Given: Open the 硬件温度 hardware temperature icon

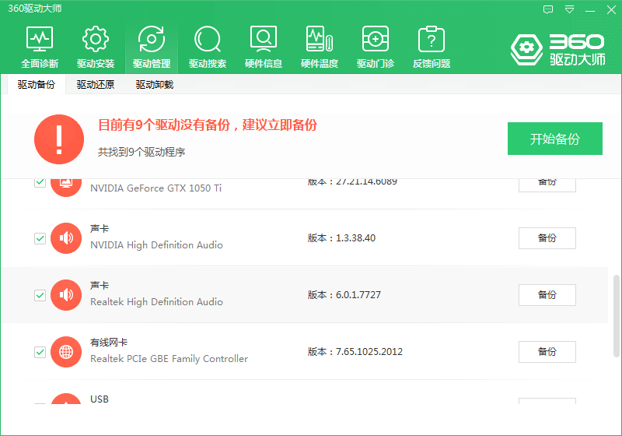Looking at the screenshot, I should pos(320,47).
